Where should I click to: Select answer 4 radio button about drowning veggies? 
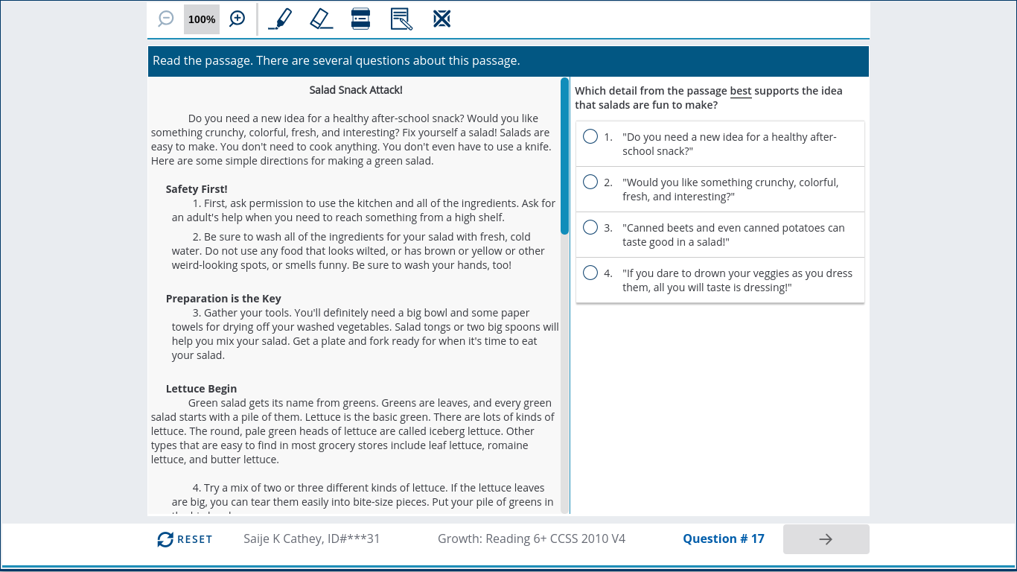click(590, 273)
